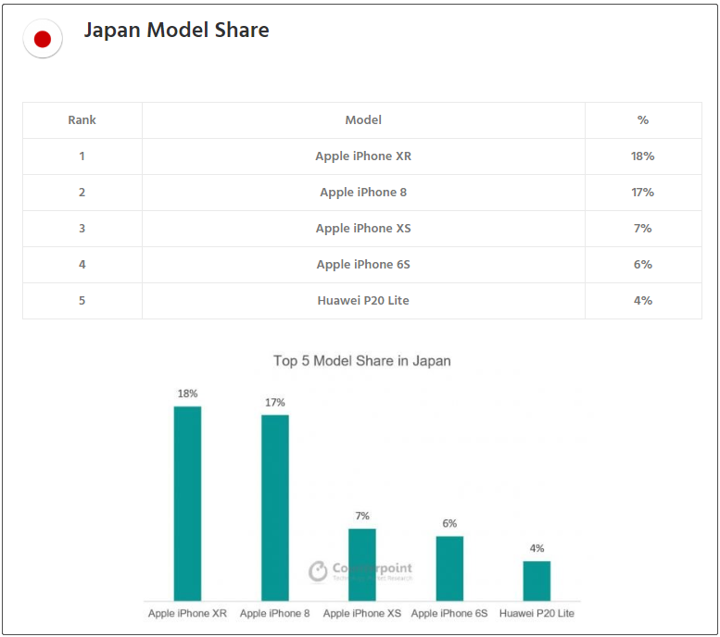Screen dimensions: 720x637
Task: Click rank cell '2' in table
Action: (x=82, y=193)
